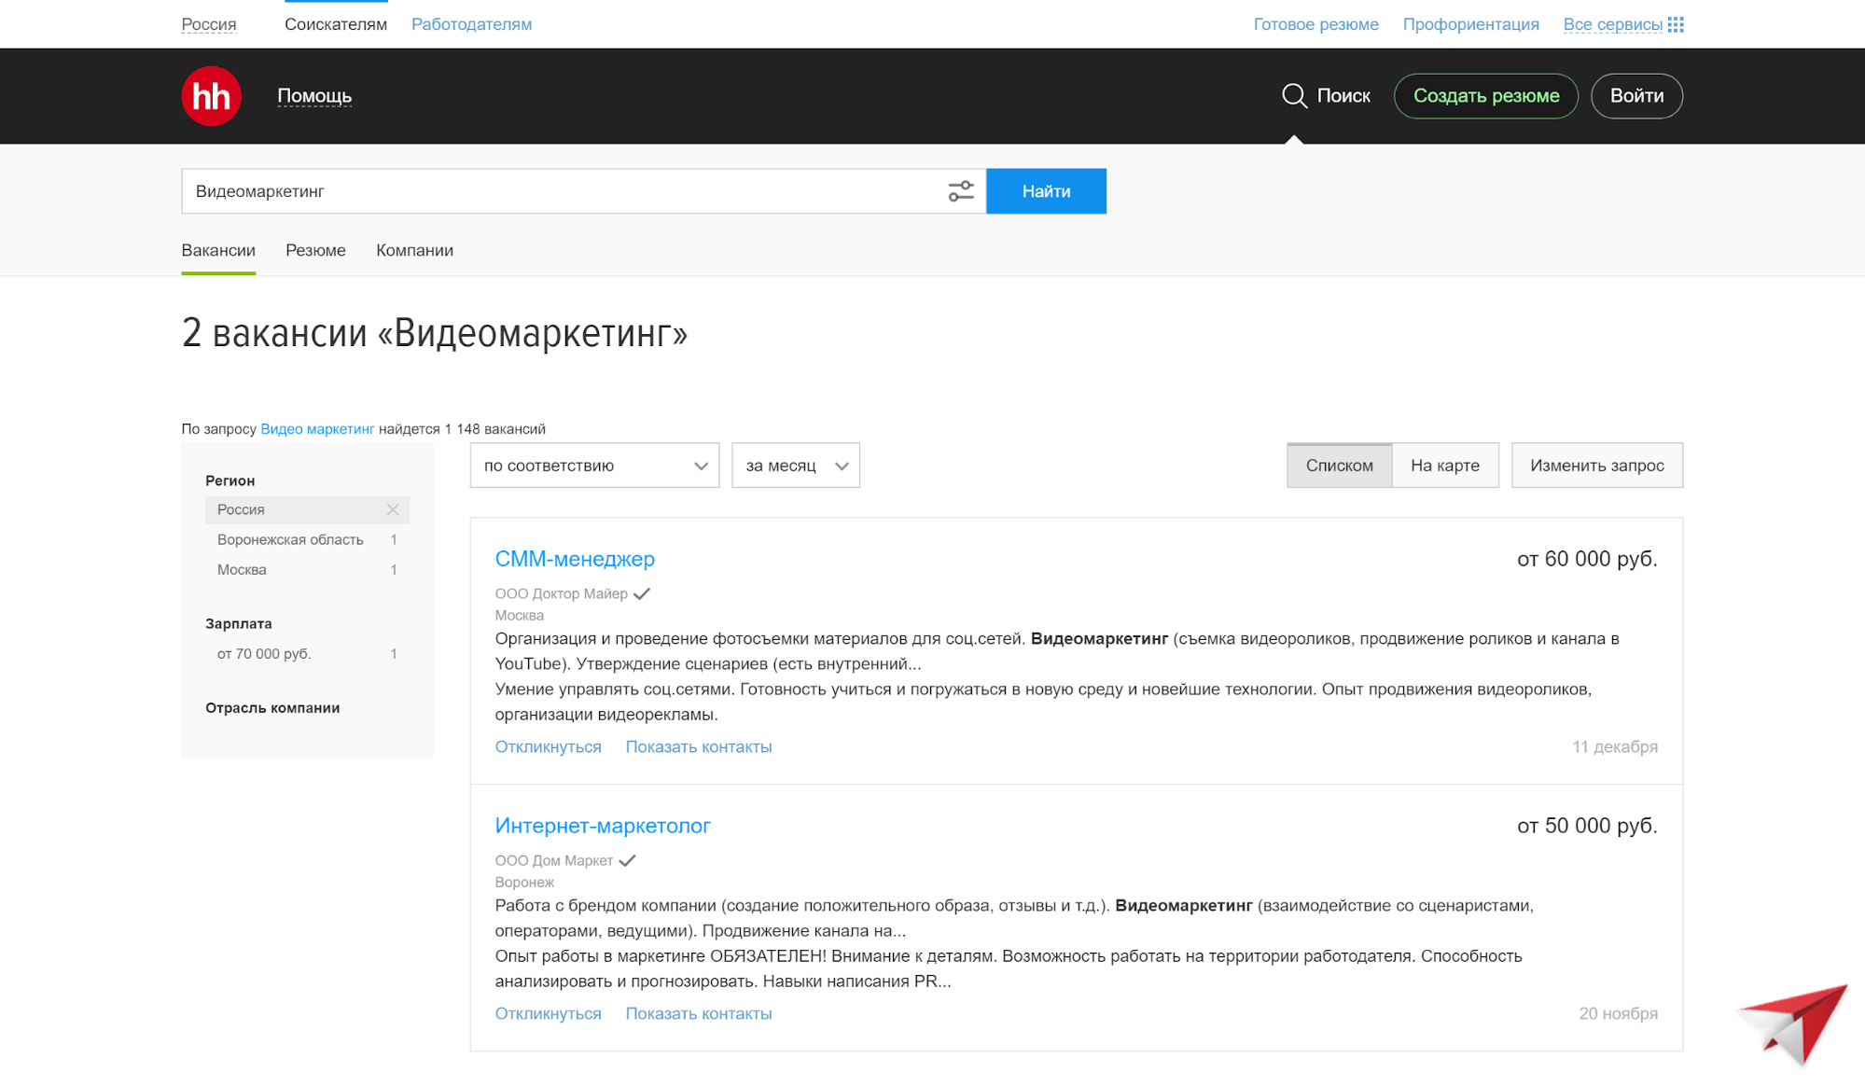This screenshot has width=1865, height=1086.
Task: Remove «Россия» region filter via the X icon
Action: coord(394,509)
